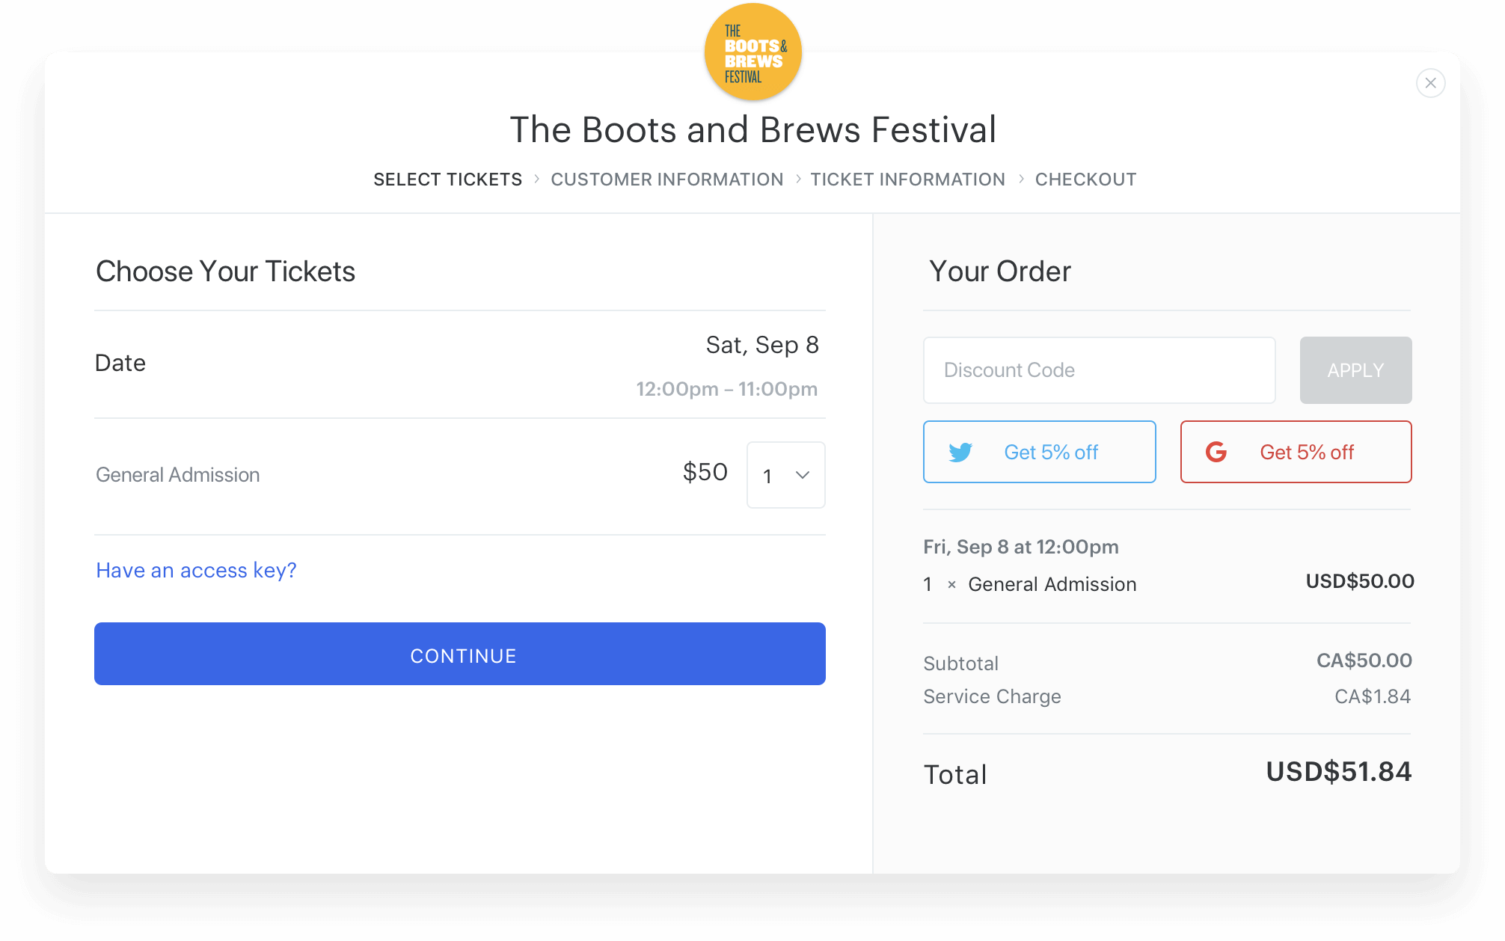Focus the Discount Code input field
The image size is (1505, 941).
click(x=1099, y=370)
